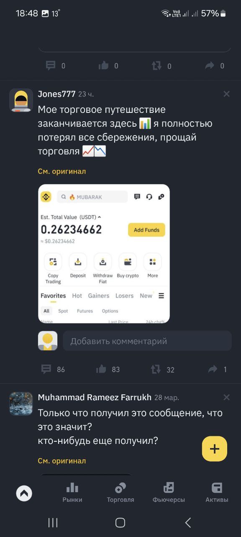Open the Активы tab

(x=217, y=493)
